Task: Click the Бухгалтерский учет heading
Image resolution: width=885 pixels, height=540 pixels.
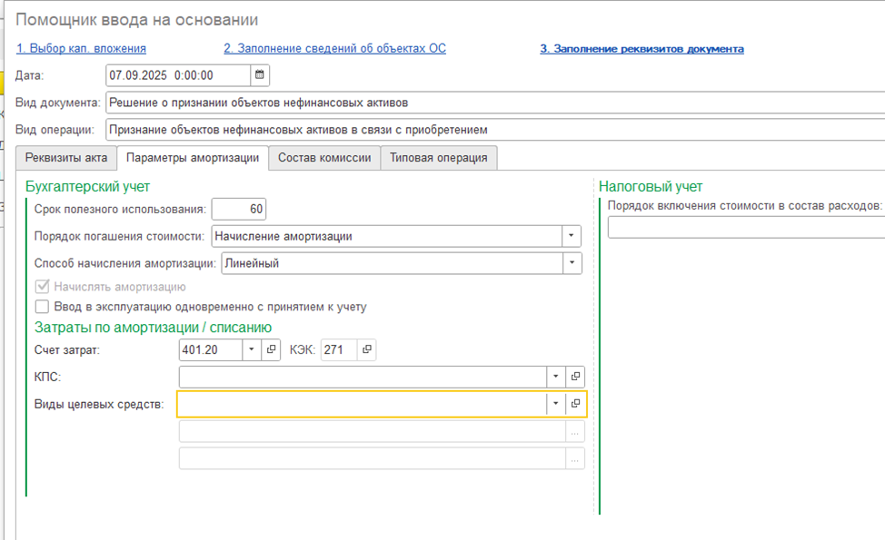Action: pyautogui.click(x=87, y=187)
